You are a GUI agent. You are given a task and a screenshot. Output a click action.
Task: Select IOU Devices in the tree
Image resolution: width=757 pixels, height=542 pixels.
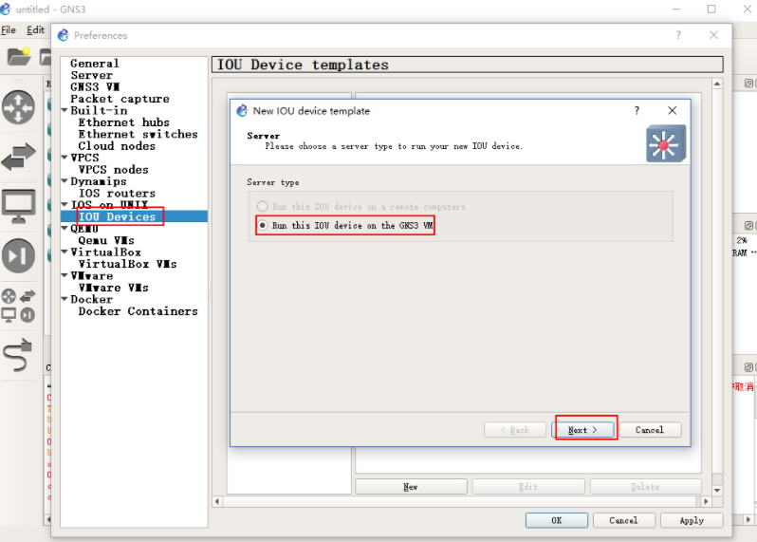pos(117,217)
